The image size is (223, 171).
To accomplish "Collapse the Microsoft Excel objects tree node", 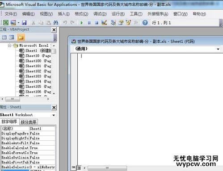I will (10, 45).
